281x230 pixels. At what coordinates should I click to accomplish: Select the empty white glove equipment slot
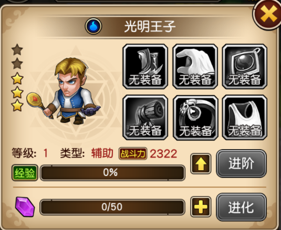(x=195, y=67)
